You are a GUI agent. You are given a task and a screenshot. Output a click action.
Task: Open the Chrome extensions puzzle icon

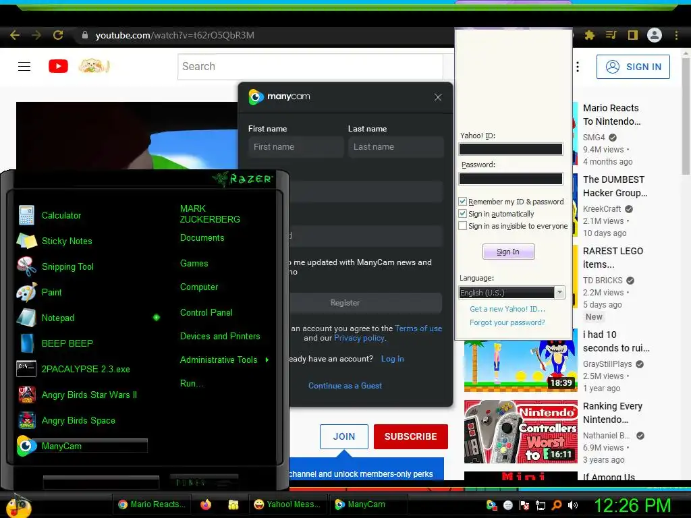pos(590,35)
